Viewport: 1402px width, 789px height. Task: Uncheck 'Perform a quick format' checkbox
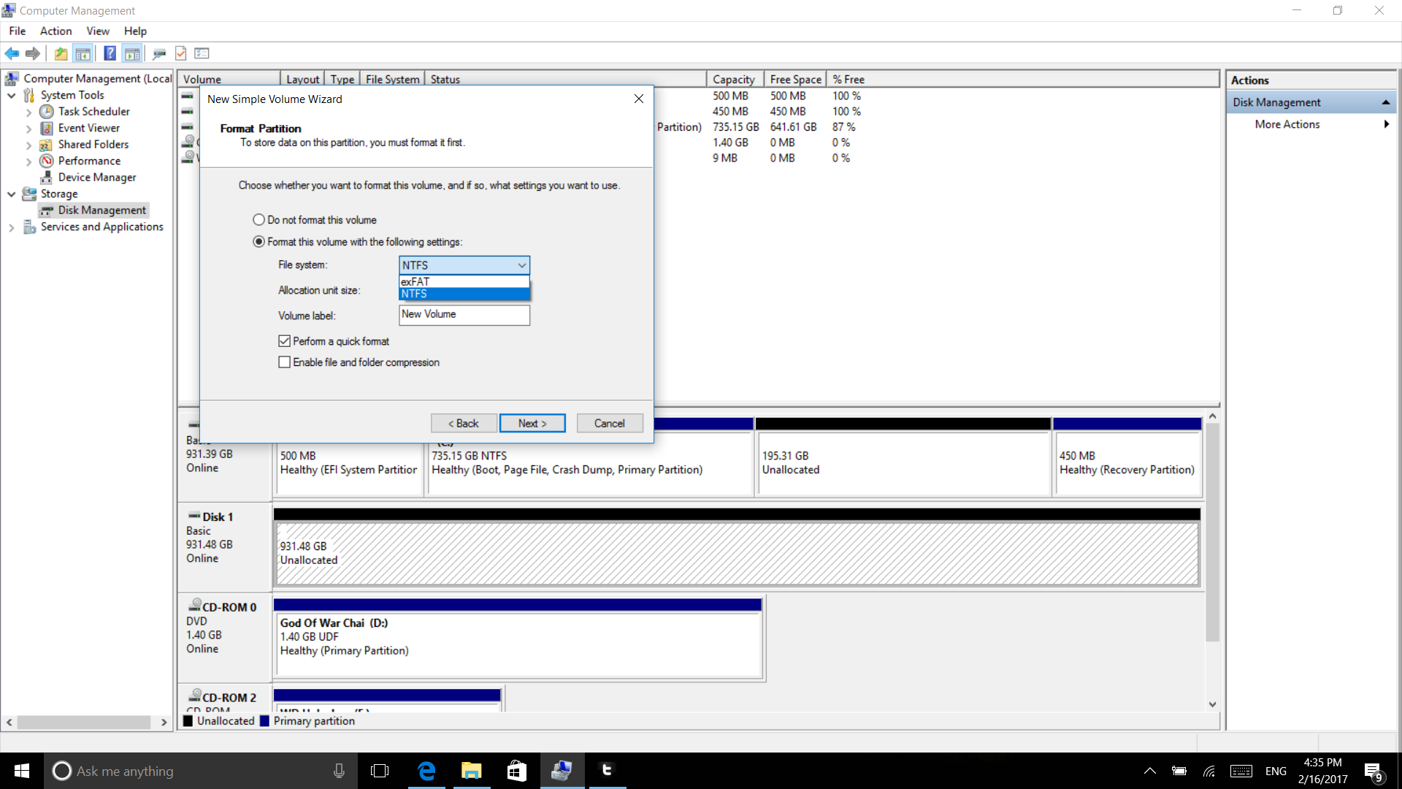[x=284, y=341]
